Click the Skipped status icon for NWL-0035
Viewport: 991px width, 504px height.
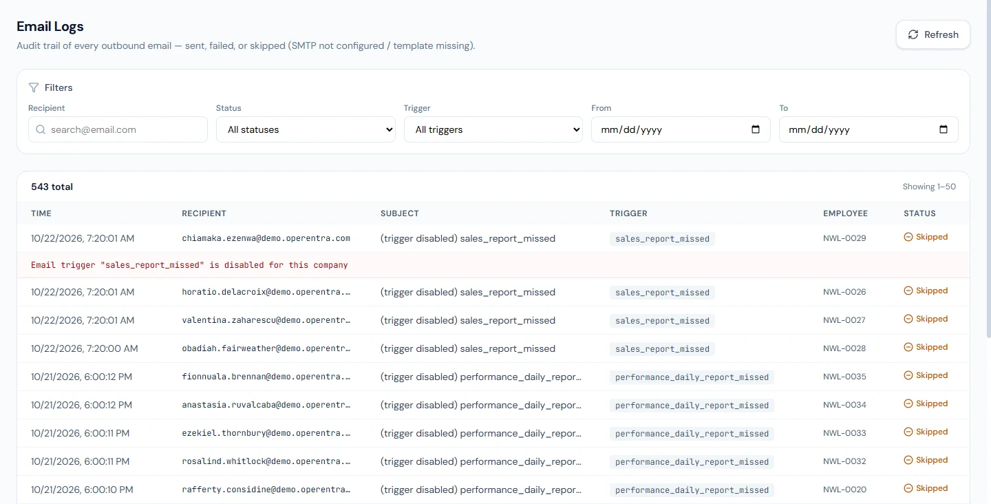pyautogui.click(x=908, y=375)
